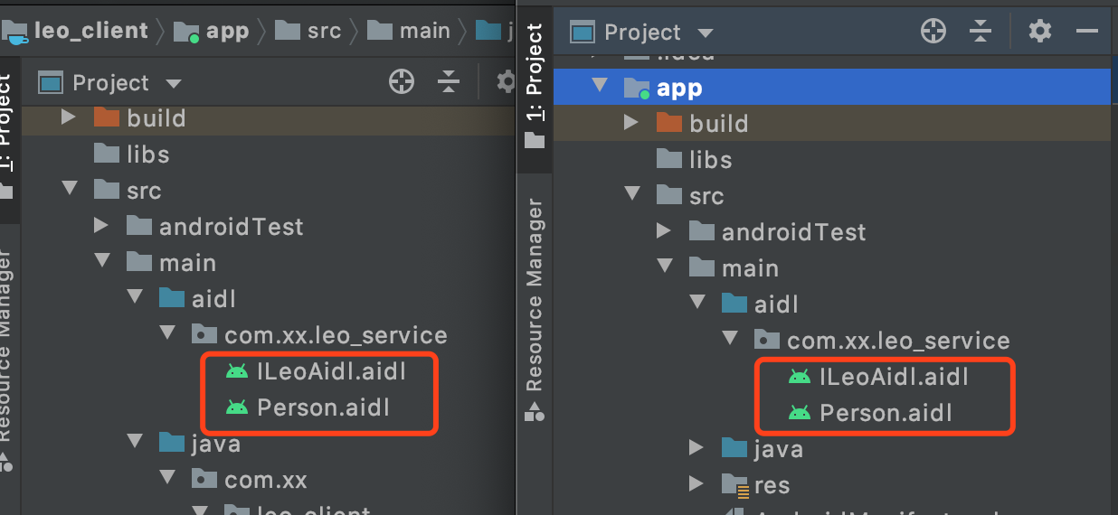Open the settings gear in right Project panel

pyautogui.click(x=1040, y=32)
